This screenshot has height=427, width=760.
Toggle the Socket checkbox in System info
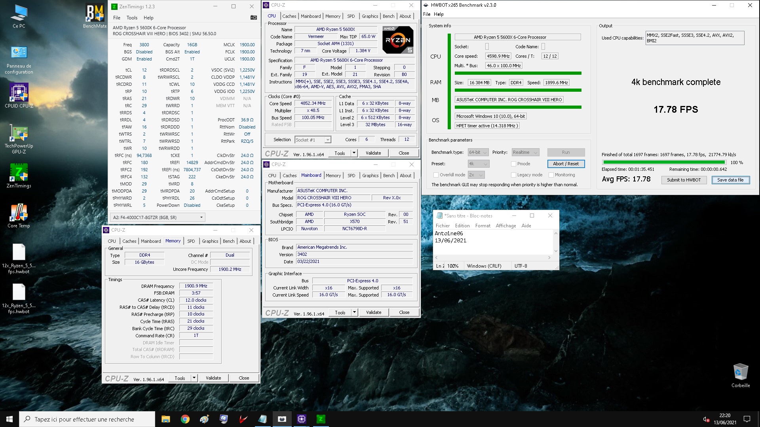point(487,47)
